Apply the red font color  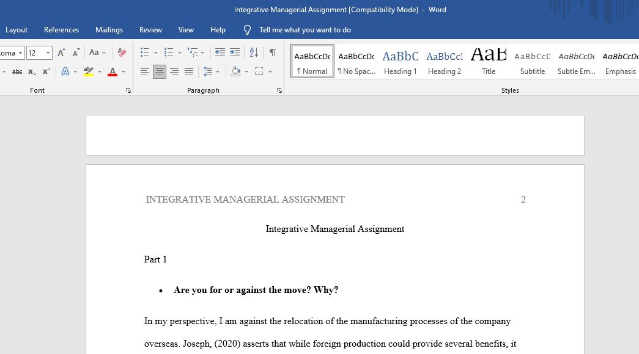113,71
